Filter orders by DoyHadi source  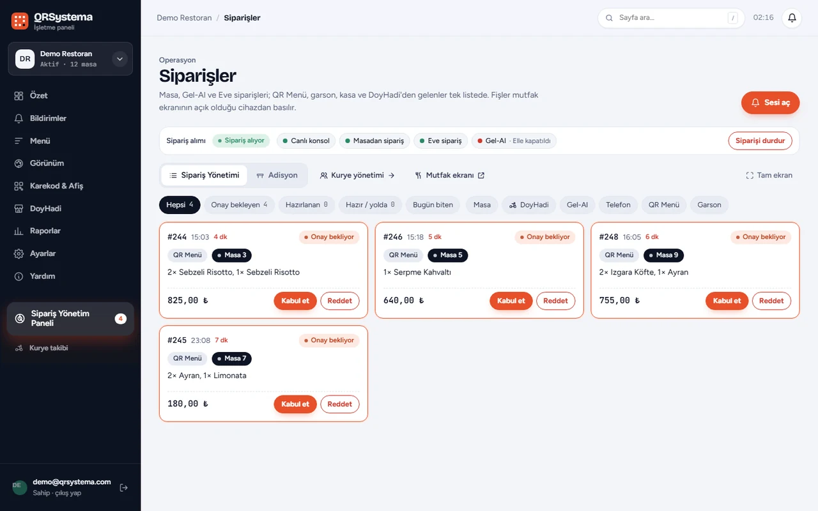(x=529, y=205)
